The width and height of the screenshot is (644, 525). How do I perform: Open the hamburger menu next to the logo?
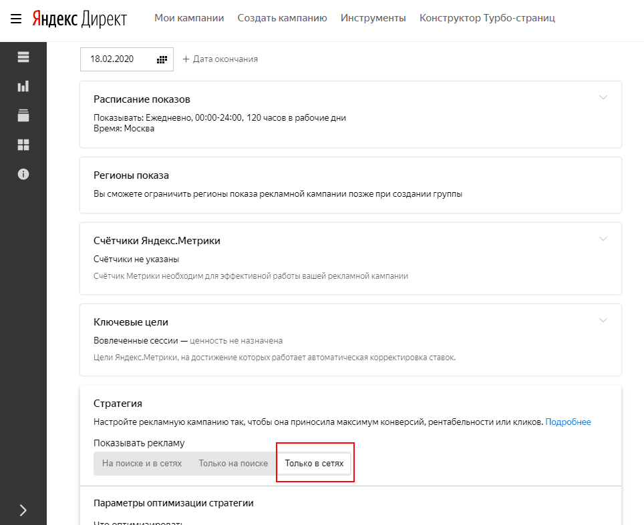[16, 18]
